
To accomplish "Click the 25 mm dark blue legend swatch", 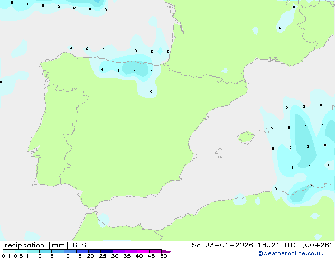I will [107, 251].
